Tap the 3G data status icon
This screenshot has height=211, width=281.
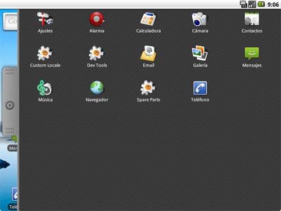(x=243, y=5)
